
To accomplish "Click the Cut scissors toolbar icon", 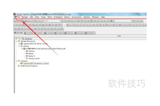I will click(x=29, y=21).
